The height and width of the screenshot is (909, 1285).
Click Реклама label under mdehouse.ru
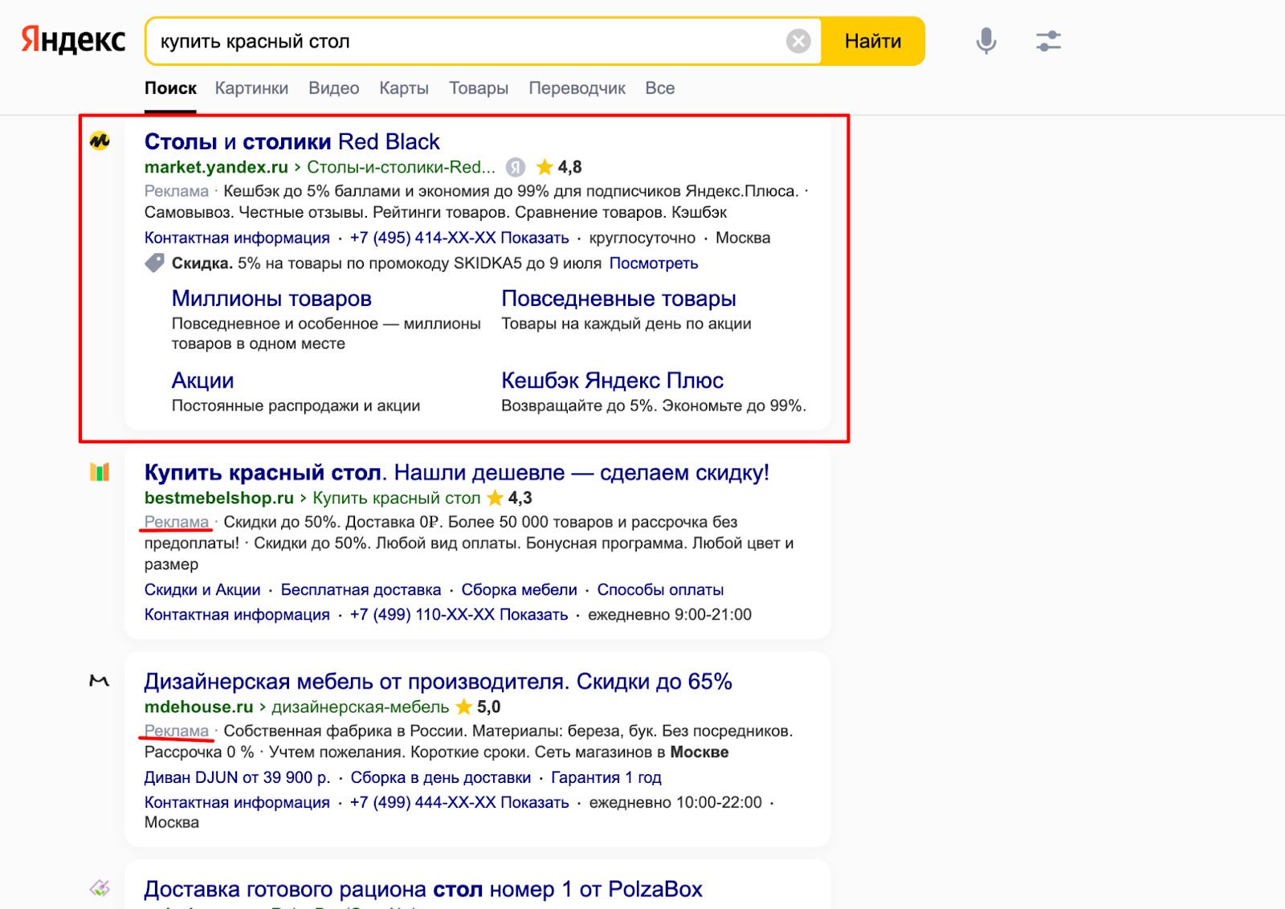coord(177,731)
